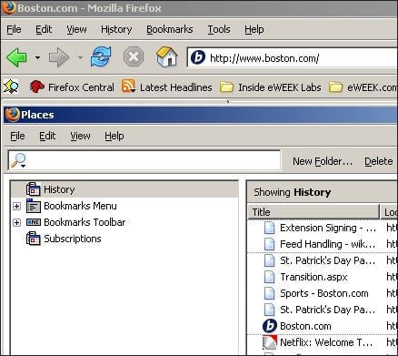The height and width of the screenshot is (356, 398).
Task: Click the Delete button in Places
Action: click(x=379, y=161)
